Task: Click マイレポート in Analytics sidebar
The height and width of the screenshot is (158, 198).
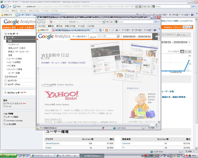Action: click(x=12, y=34)
